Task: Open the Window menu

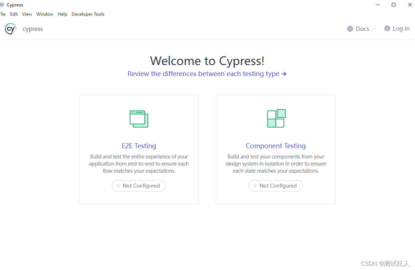Action: pyautogui.click(x=45, y=14)
